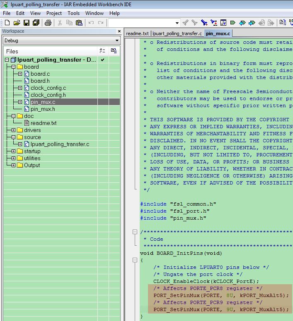Screen dimensions: 293x321
Task: Click the checkmark beside the project name
Action: pyautogui.click(x=102, y=60)
